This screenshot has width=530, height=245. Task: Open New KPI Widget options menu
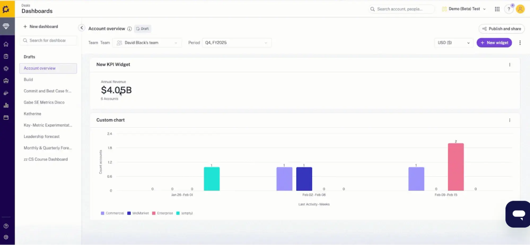[510, 65]
